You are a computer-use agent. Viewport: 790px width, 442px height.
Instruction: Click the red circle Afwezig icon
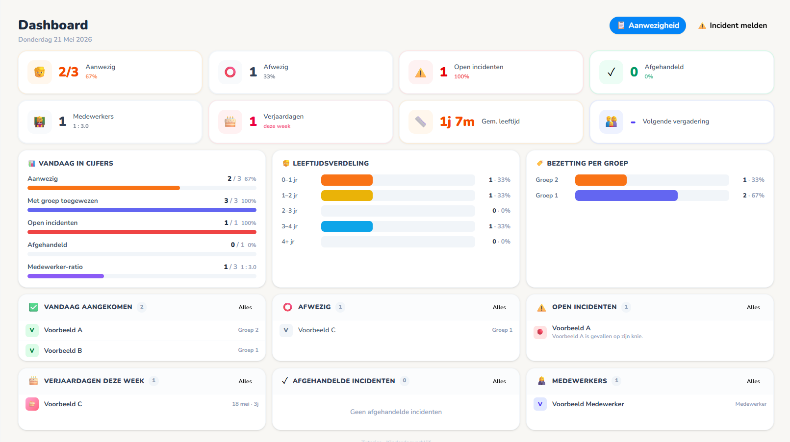(230, 72)
